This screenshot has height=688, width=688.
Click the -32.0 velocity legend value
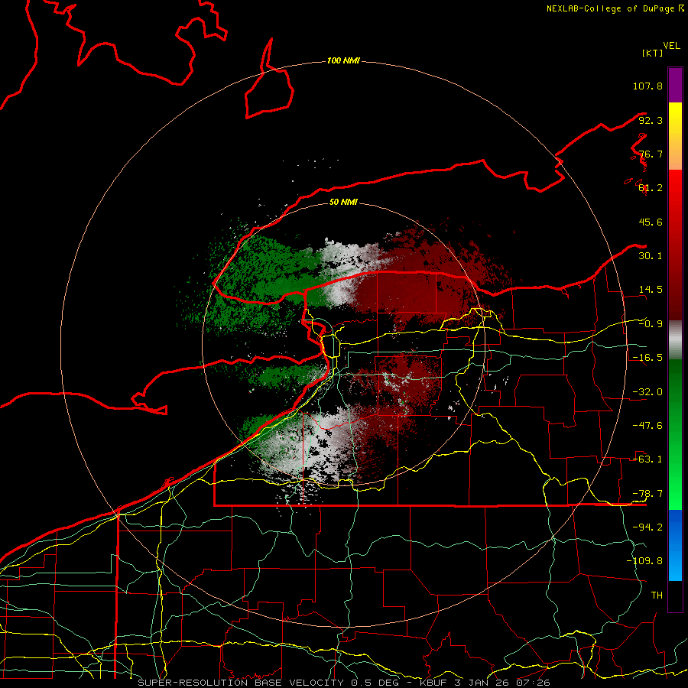click(x=647, y=392)
